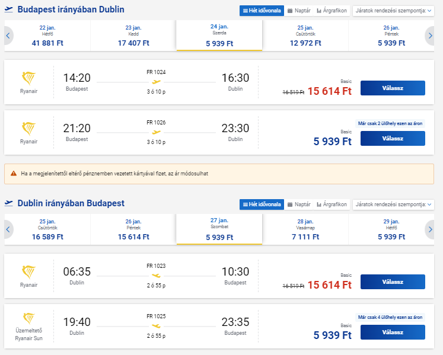Select 25 jan. outbound date at 12 972 Ft

[305, 36]
